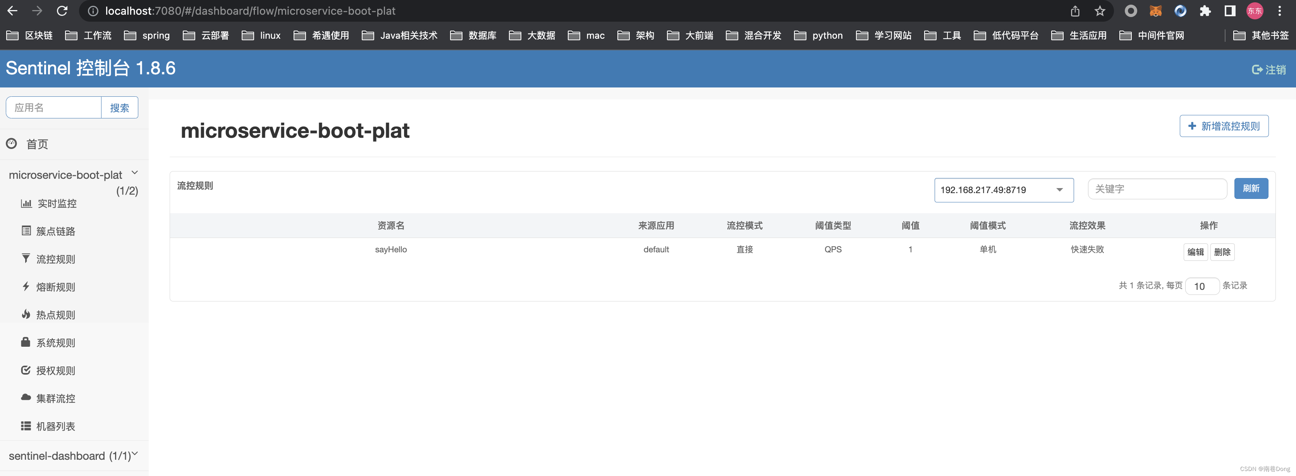This screenshot has width=1296, height=476.
Task: Edit the sayHello rule with 编辑
Action: pyautogui.click(x=1195, y=252)
